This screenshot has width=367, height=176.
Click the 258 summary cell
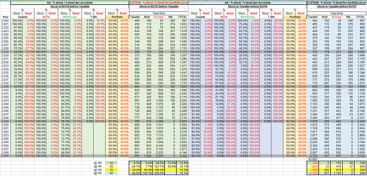pos(360,166)
